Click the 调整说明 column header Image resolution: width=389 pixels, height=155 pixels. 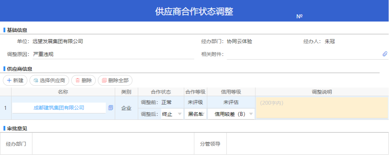click(x=322, y=92)
